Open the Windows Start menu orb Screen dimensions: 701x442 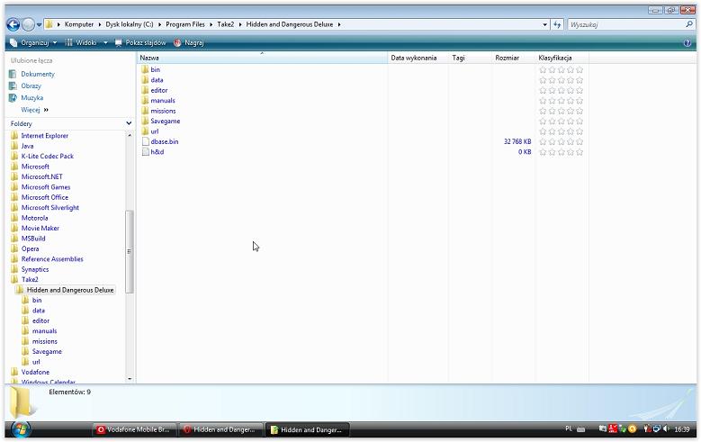coord(19,428)
